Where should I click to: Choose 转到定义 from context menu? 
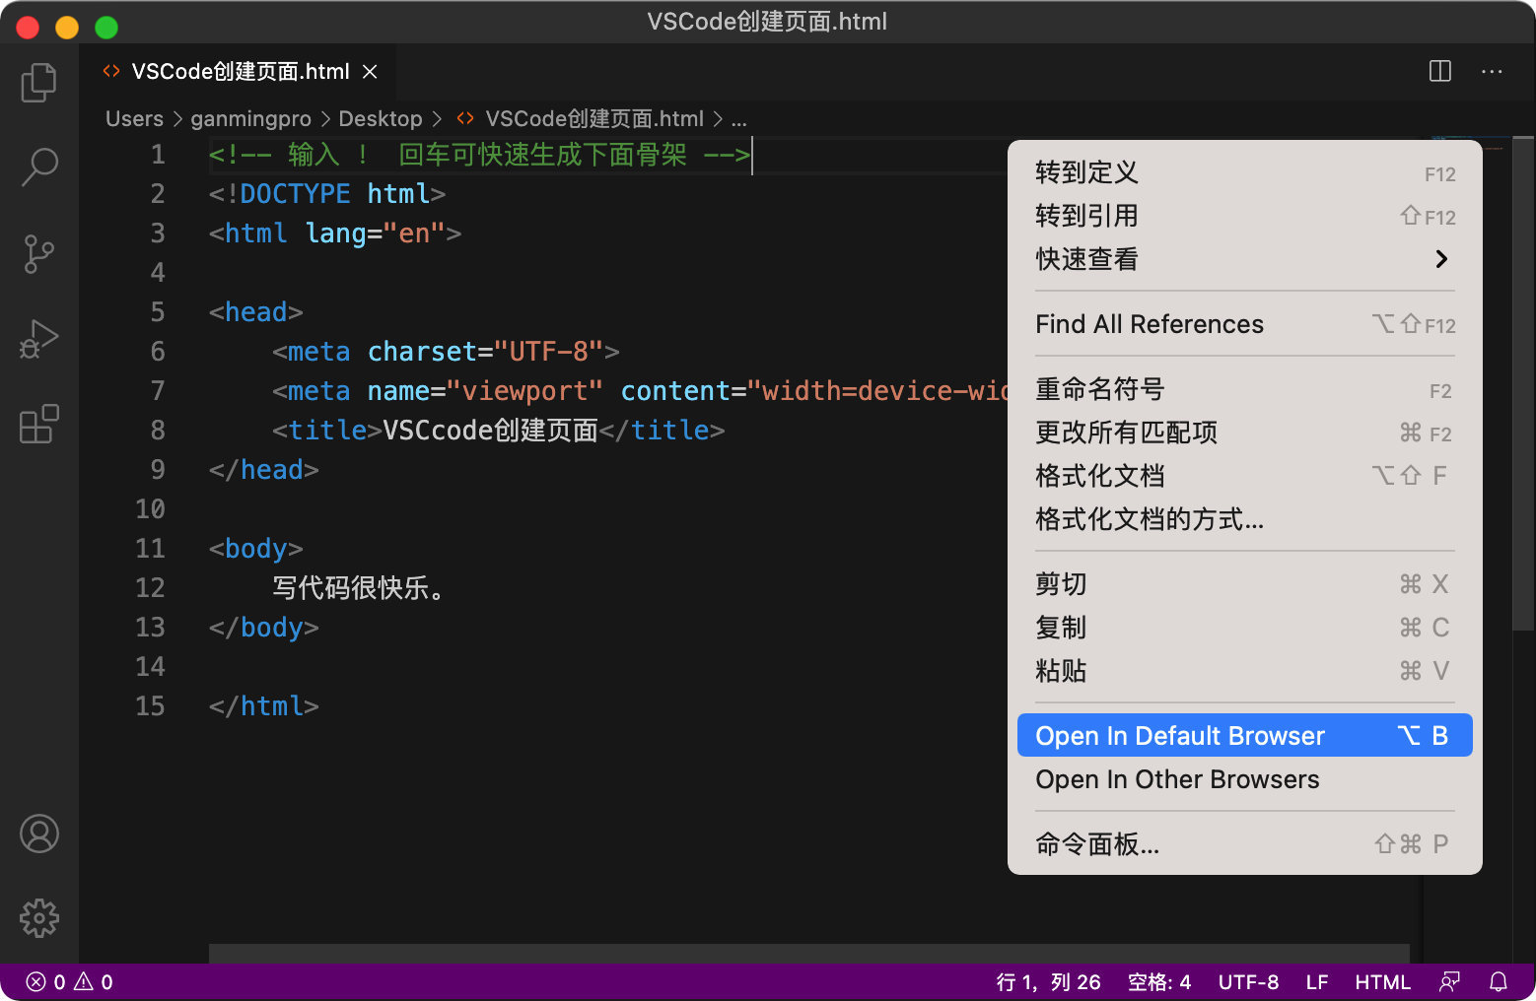point(1245,172)
